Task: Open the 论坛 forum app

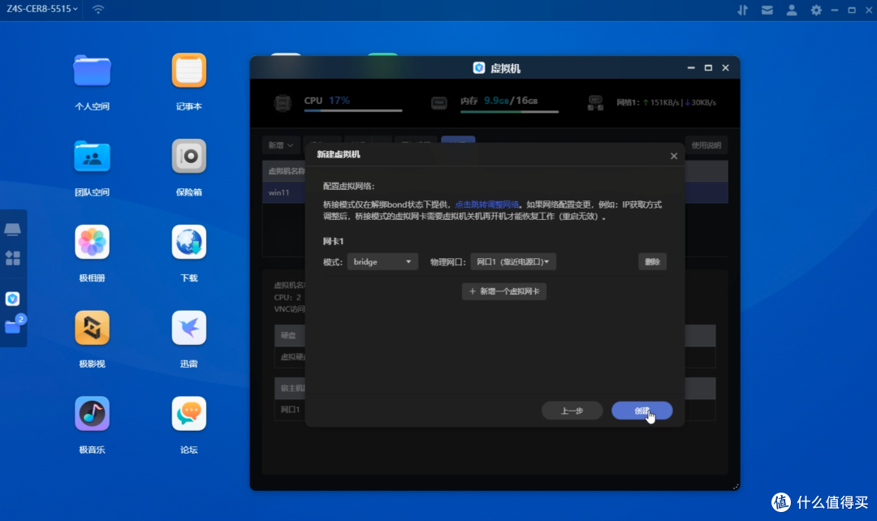Action: (189, 414)
